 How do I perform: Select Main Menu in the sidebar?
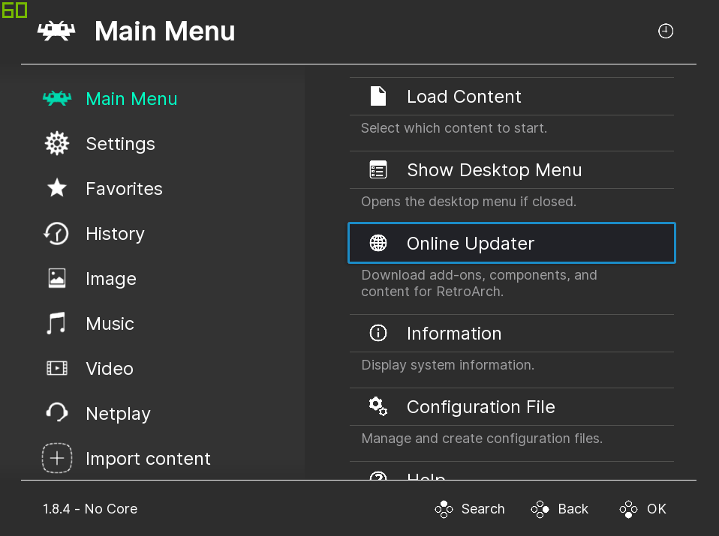(x=131, y=99)
